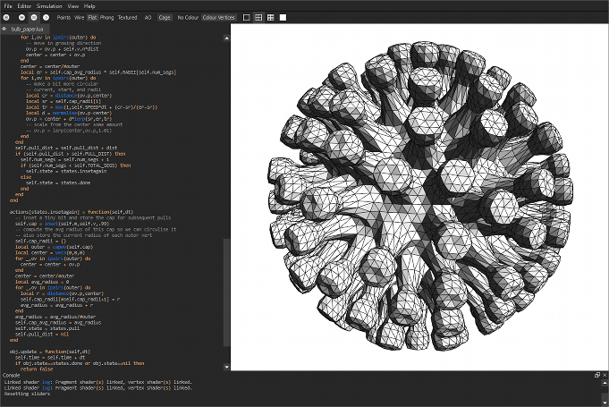Select the bulb_paper.lua file tab

click(29, 29)
